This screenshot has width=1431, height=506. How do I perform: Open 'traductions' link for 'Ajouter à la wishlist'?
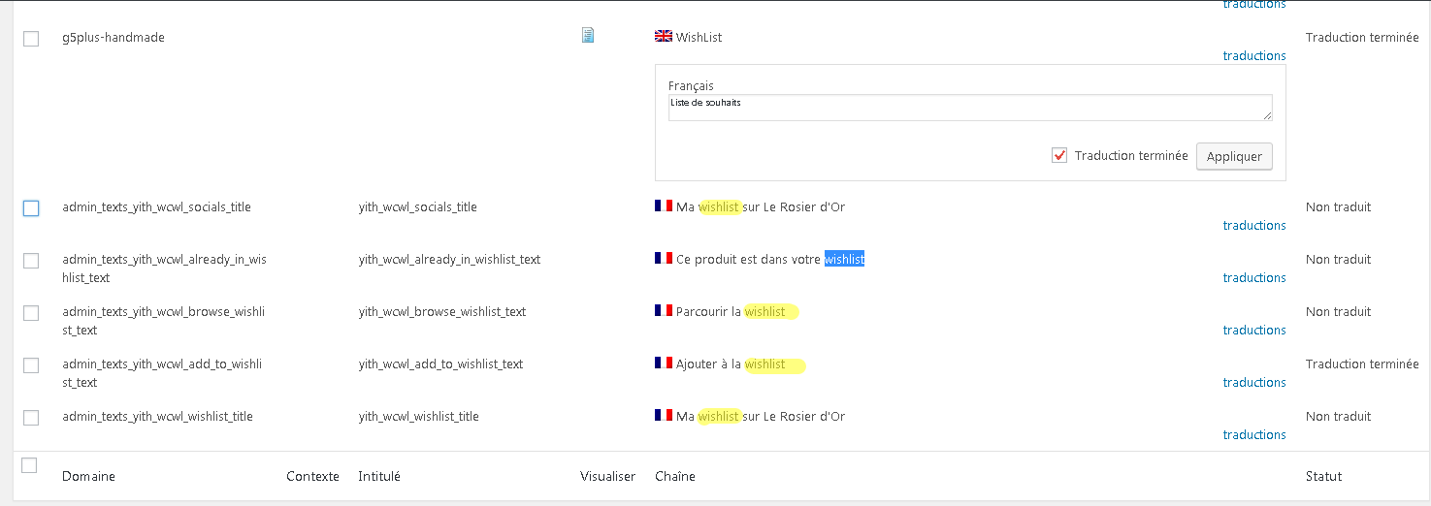point(1254,383)
